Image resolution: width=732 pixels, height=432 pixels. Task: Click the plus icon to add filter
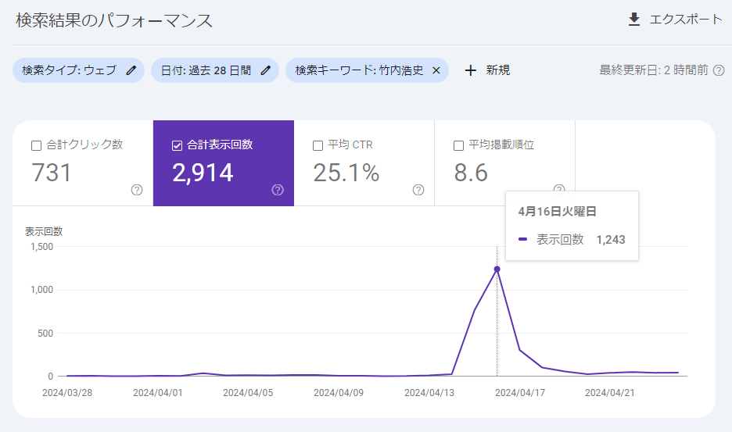(x=470, y=70)
